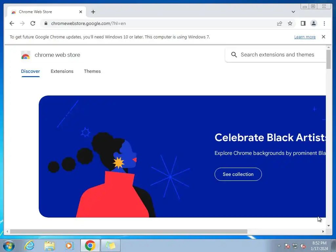The height and width of the screenshot is (252, 336).
Task: Open the Learn more link
Action: [305, 37]
